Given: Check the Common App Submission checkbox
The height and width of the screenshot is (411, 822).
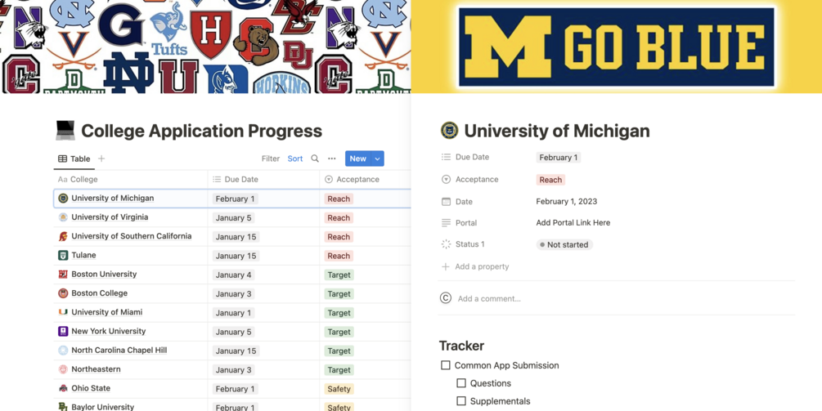Looking at the screenshot, I should point(446,365).
